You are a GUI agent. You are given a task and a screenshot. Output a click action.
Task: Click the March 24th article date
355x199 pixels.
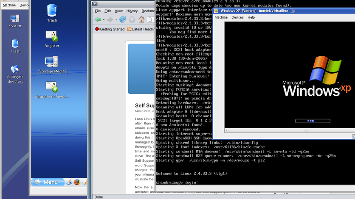(x=145, y=111)
